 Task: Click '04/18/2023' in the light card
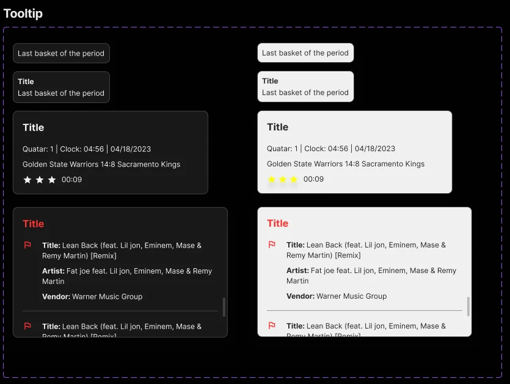tap(374, 148)
